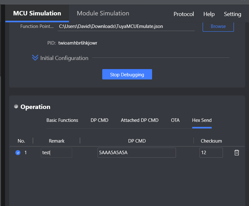
Task: Click the Operation section bullet icon
Action: [16, 106]
